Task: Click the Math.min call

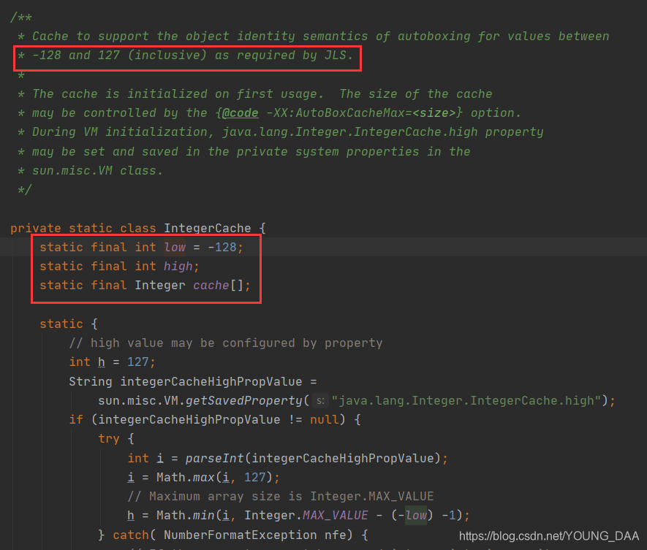Action: 185,516
